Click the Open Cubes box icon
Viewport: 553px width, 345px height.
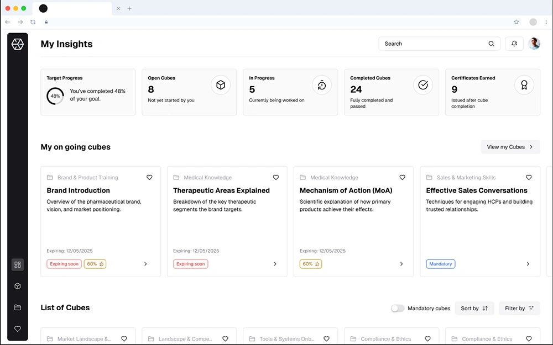point(221,85)
